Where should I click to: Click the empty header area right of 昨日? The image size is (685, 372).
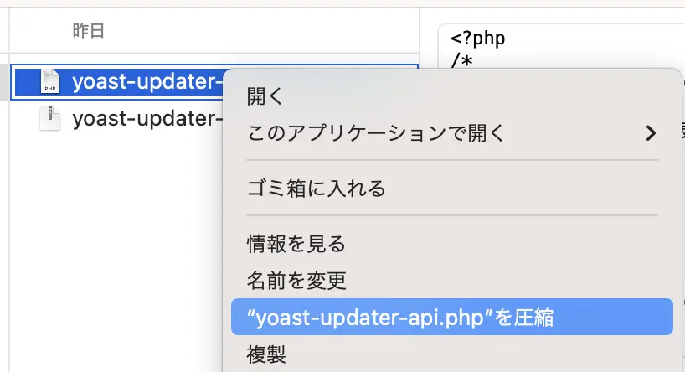pos(262,31)
